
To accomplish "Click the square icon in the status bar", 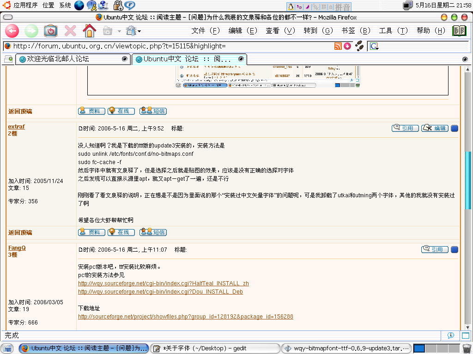I will pos(466,336).
